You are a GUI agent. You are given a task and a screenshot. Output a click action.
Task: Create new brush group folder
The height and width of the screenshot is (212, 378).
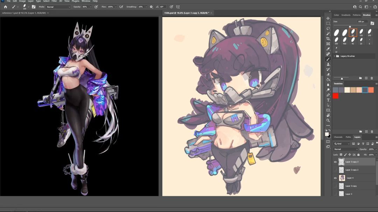pos(360,78)
